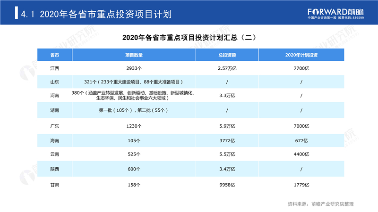Click the 山东 province cell
378x212 pixels.
tap(54, 82)
